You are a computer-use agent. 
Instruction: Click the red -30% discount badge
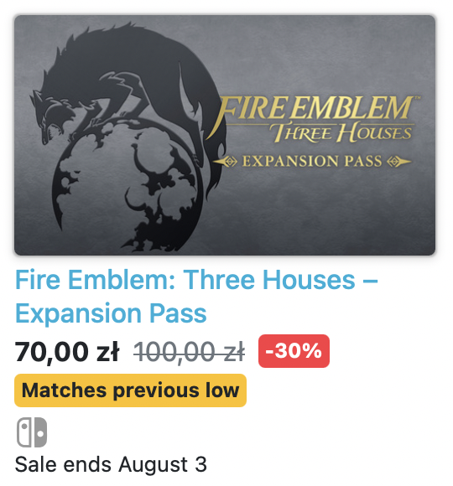pos(294,351)
